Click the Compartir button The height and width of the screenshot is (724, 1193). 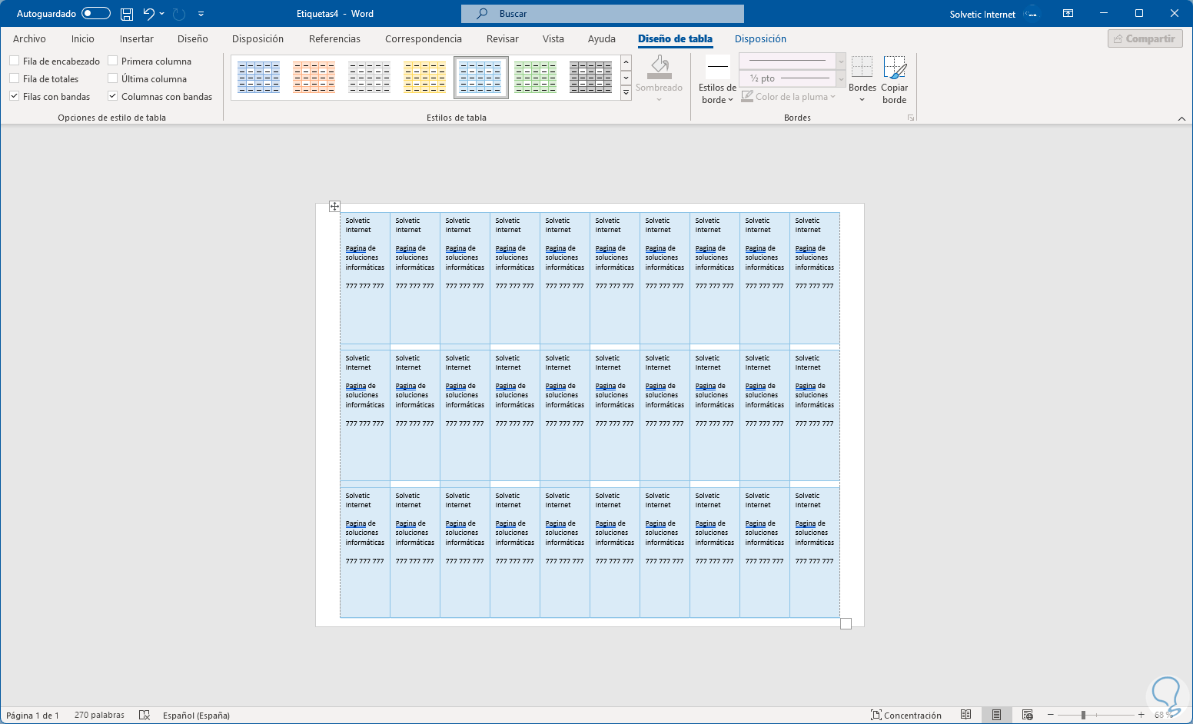pos(1145,38)
